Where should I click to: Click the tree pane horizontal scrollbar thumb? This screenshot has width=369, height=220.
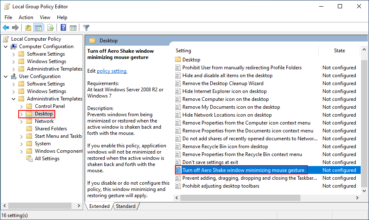click(40, 205)
